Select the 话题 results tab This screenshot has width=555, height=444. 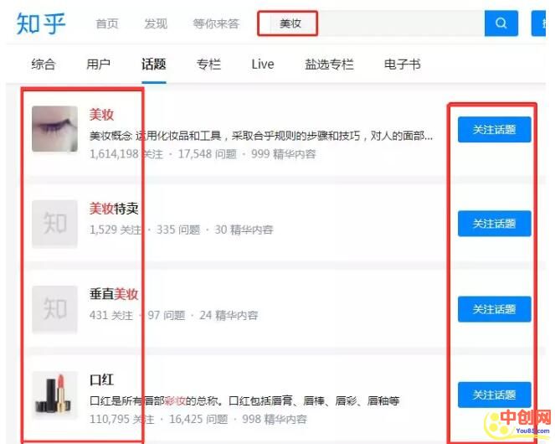click(153, 65)
